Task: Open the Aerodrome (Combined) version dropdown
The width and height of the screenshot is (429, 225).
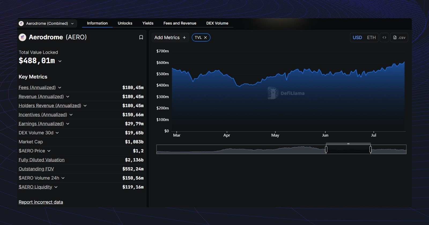Action: [x=47, y=23]
